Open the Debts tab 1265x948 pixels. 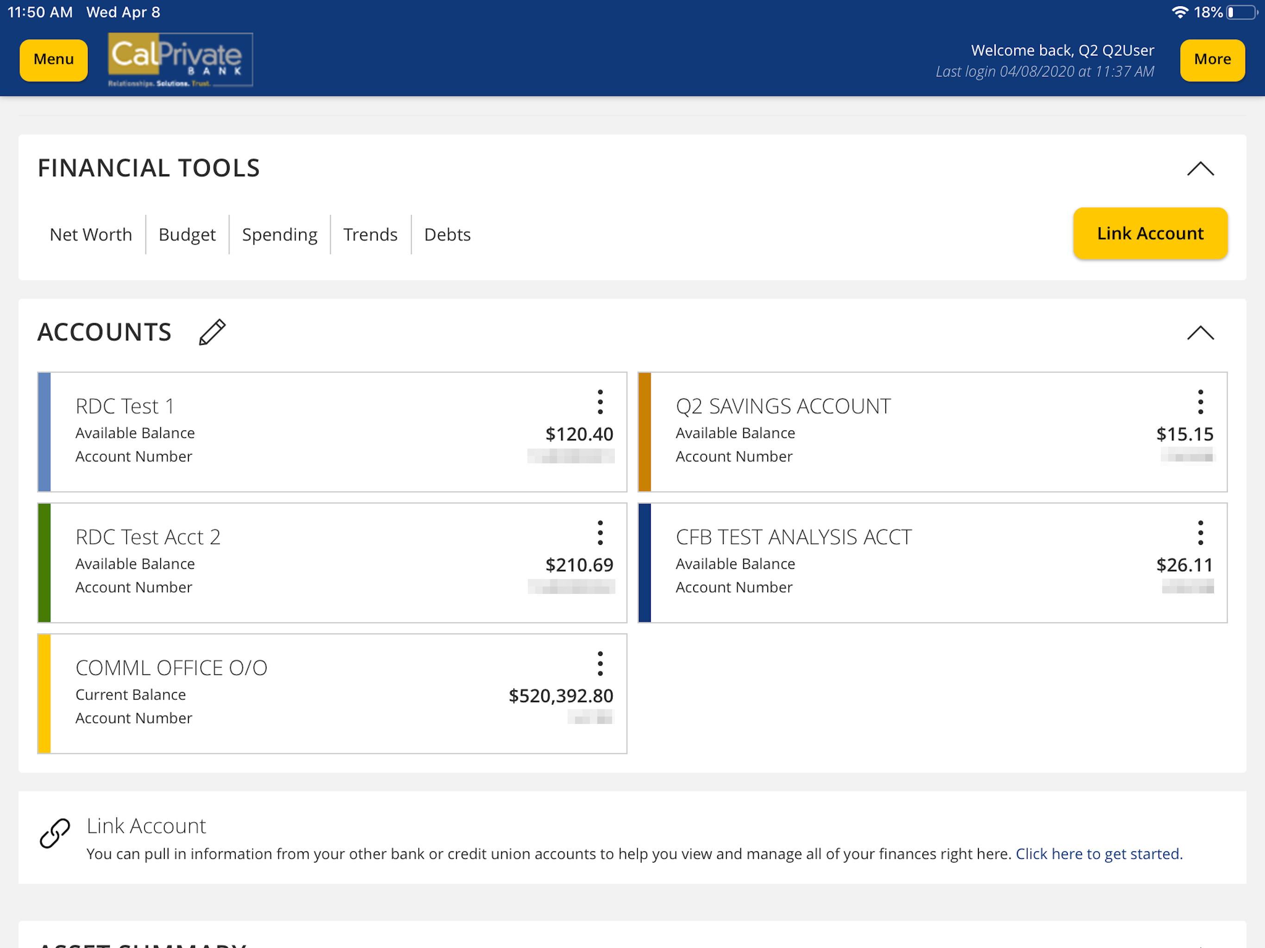click(447, 234)
